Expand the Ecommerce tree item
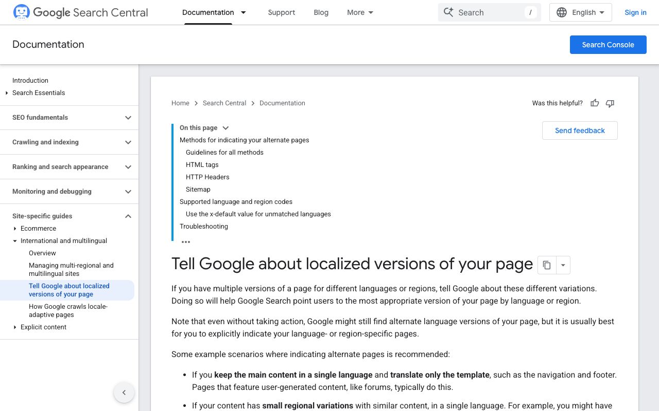Image resolution: width=659 pixels, height=411 pixels. tap(15, 229)
